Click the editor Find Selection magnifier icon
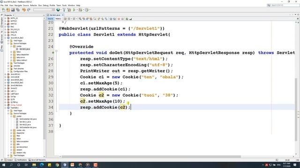 pyautogui.click(x=80, y=19)
